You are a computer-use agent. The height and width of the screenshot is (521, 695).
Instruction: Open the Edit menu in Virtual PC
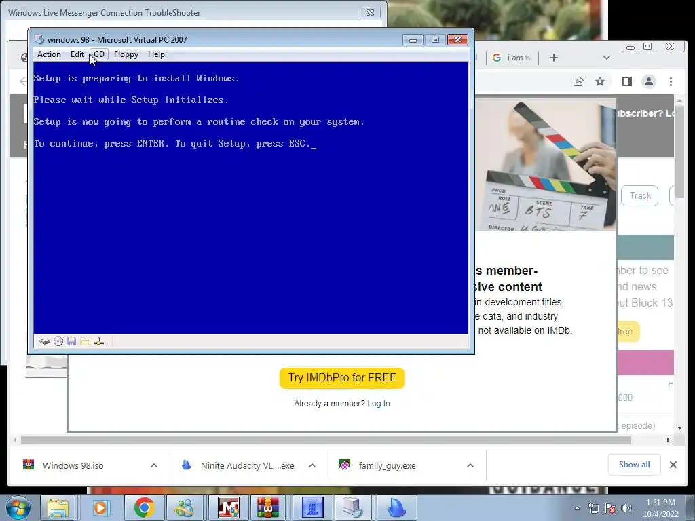[77, 54]
